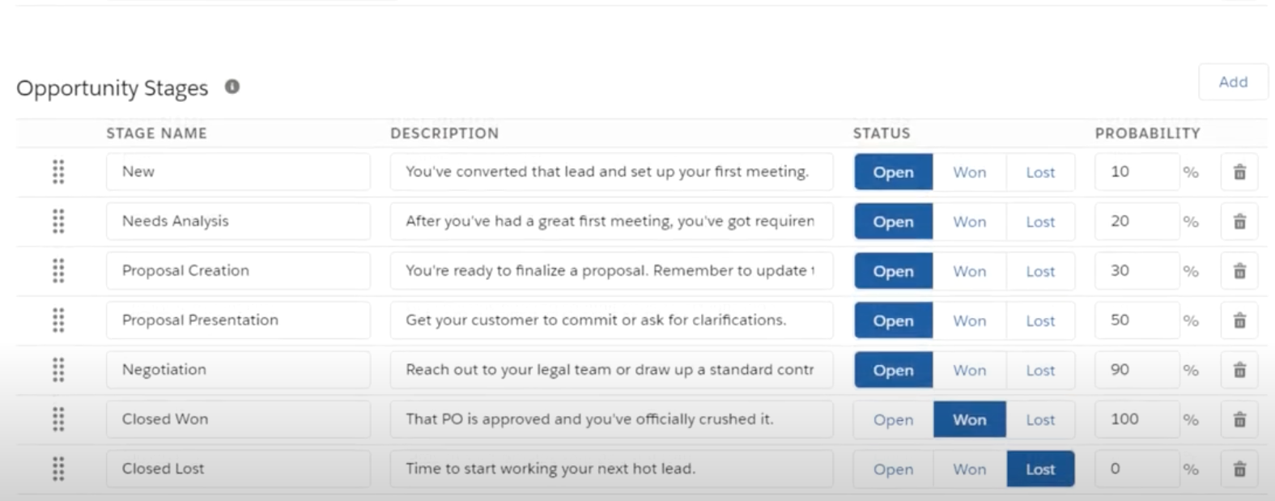Grab the drag handle for Proposal Creation
The height and width of the screenshot is (501, 1275).
58,271
